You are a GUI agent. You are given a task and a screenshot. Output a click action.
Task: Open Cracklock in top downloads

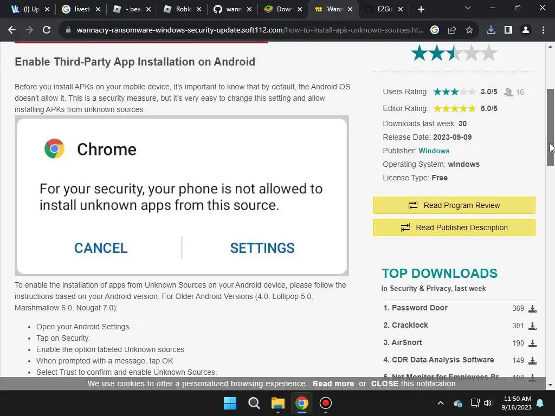[410, 325]
